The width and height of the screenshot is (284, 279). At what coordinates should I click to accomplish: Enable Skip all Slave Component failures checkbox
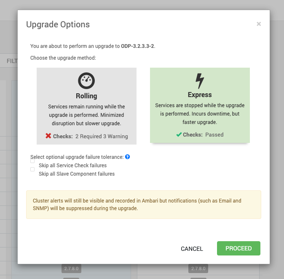[32, 169]
